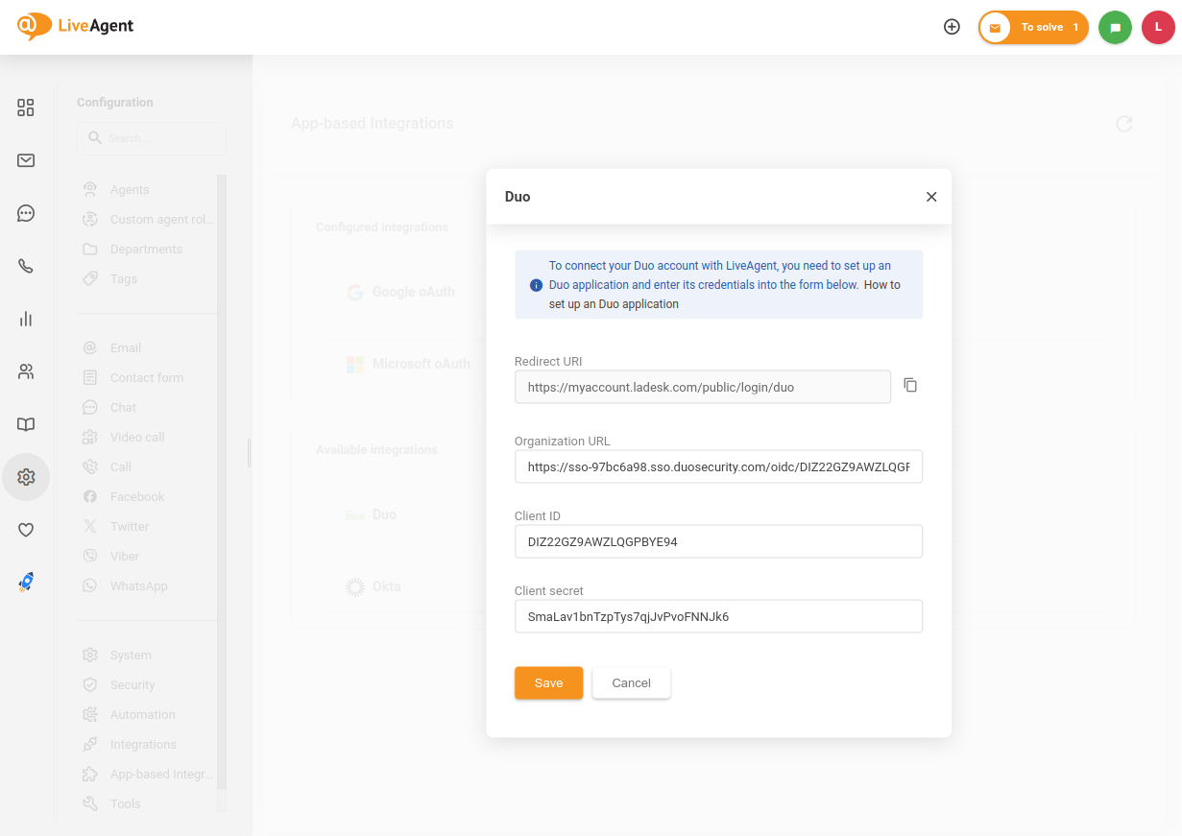The width and height of the screenshot is (1182, 836).
Task: Click the Organization URL field
Action: tap(718, 466)
